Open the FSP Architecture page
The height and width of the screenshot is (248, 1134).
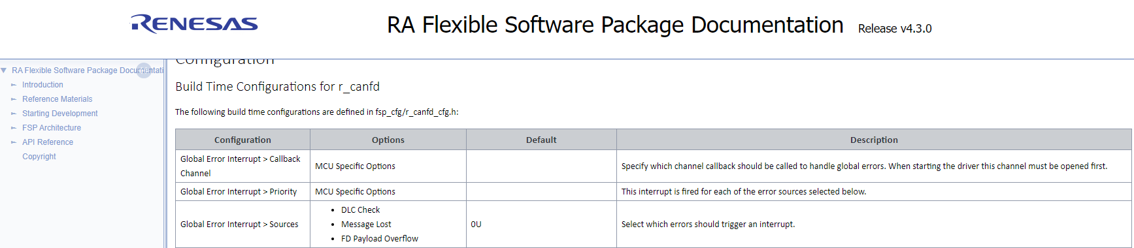point(52,128)
